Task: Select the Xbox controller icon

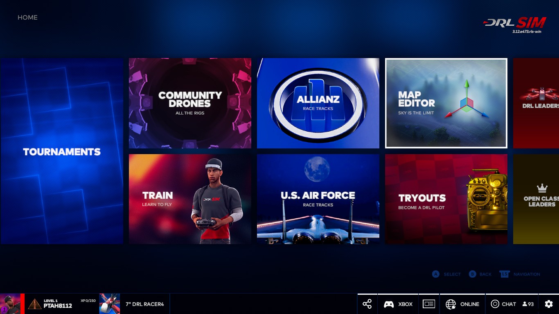Action: (x=388, y=304)
